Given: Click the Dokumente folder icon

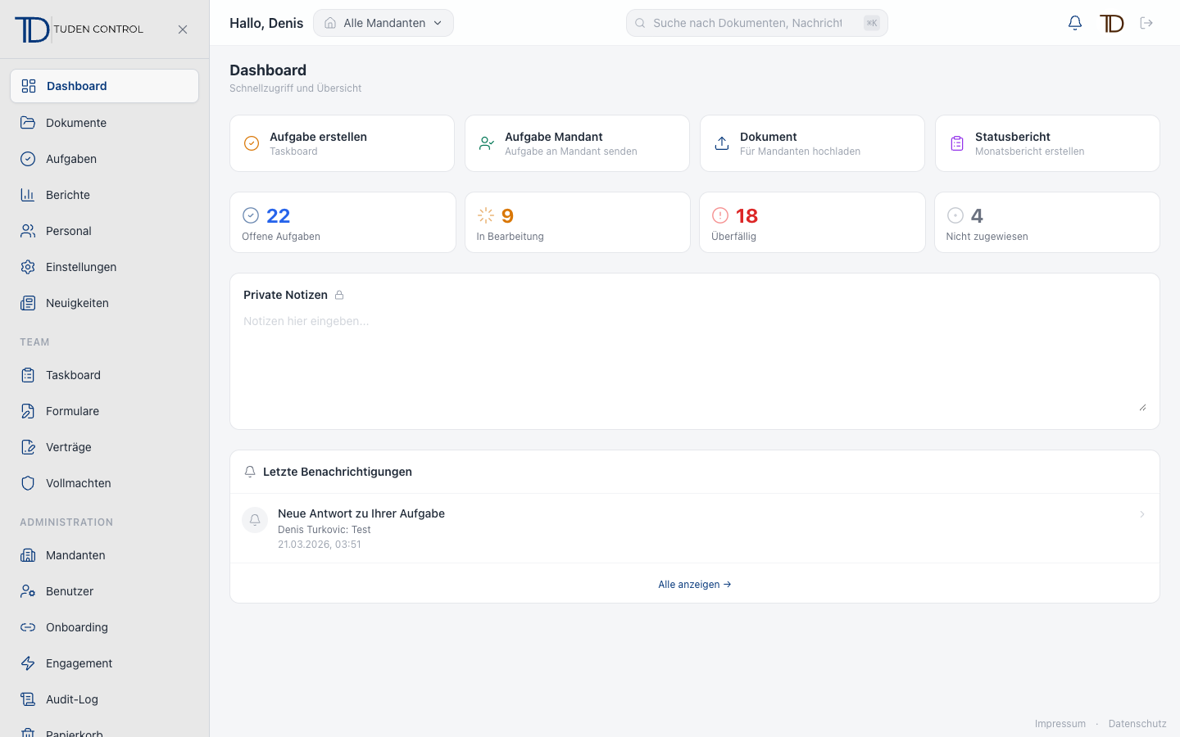Looking at the screenshot, I should tap(28, 123).
